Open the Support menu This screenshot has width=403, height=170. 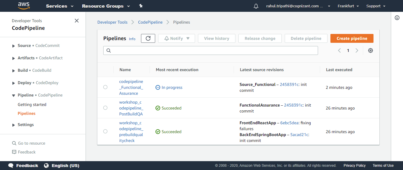tap(376, 6)
